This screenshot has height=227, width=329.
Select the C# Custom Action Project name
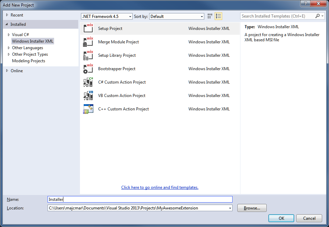122,82
